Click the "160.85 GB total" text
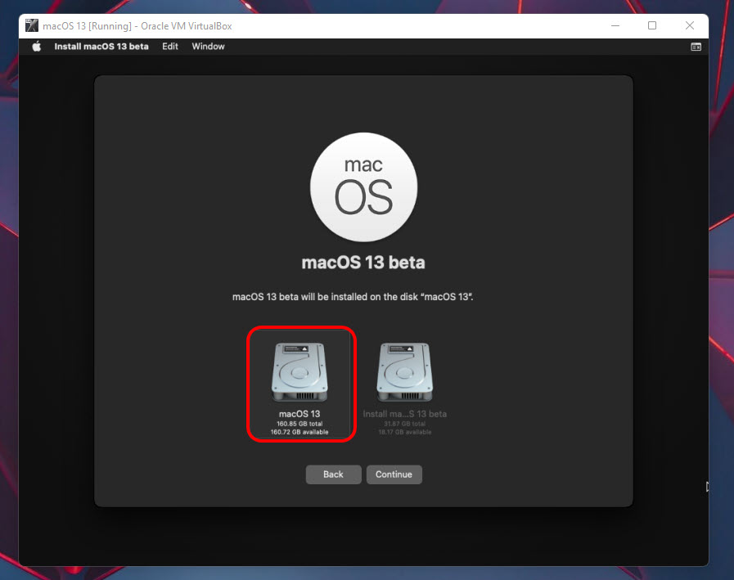This screenshot has height=580, width=734. click(299, 424)
